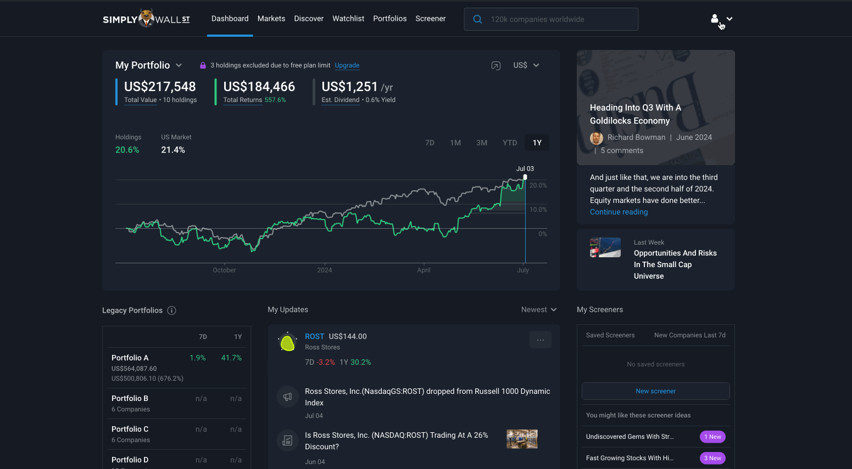Viewport: 852px width, 469px height.
Task: Open Portfolio A row
Action: [177, 368]
